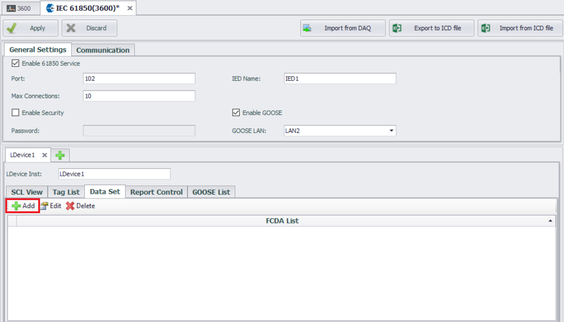The image size is (564, 322).
Task: Uncheck the Enable GOOSE checkbox
Action: coord(236,113)
